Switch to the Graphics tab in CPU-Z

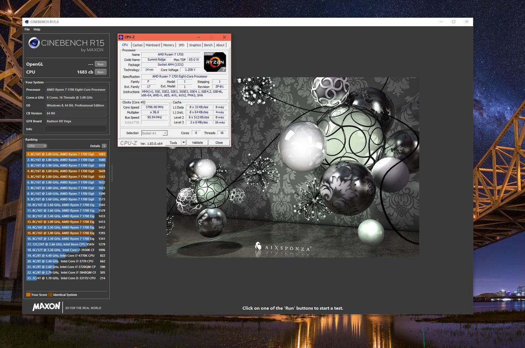coord(195,45)
